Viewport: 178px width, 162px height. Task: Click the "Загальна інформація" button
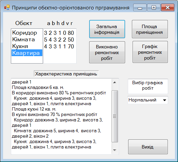coord(107,29)
